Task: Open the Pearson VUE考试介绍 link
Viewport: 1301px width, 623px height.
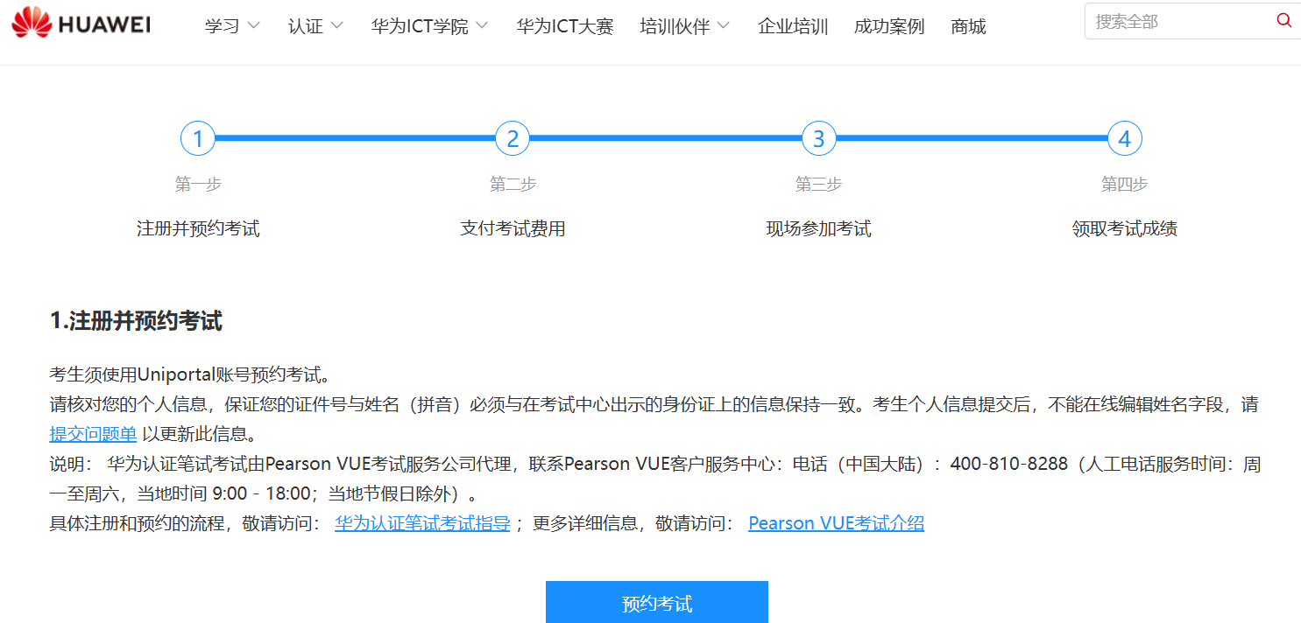Action: pos(835,522)
